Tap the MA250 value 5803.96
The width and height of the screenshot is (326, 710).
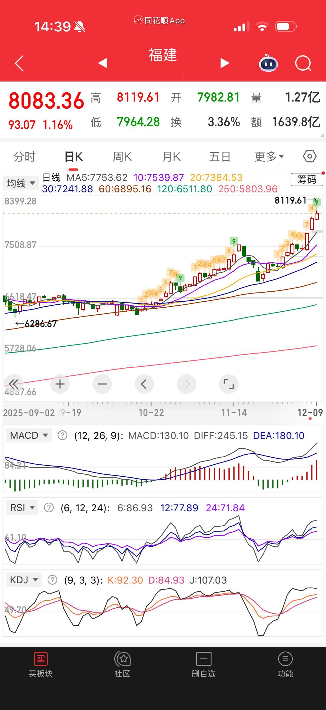(248, 189)
